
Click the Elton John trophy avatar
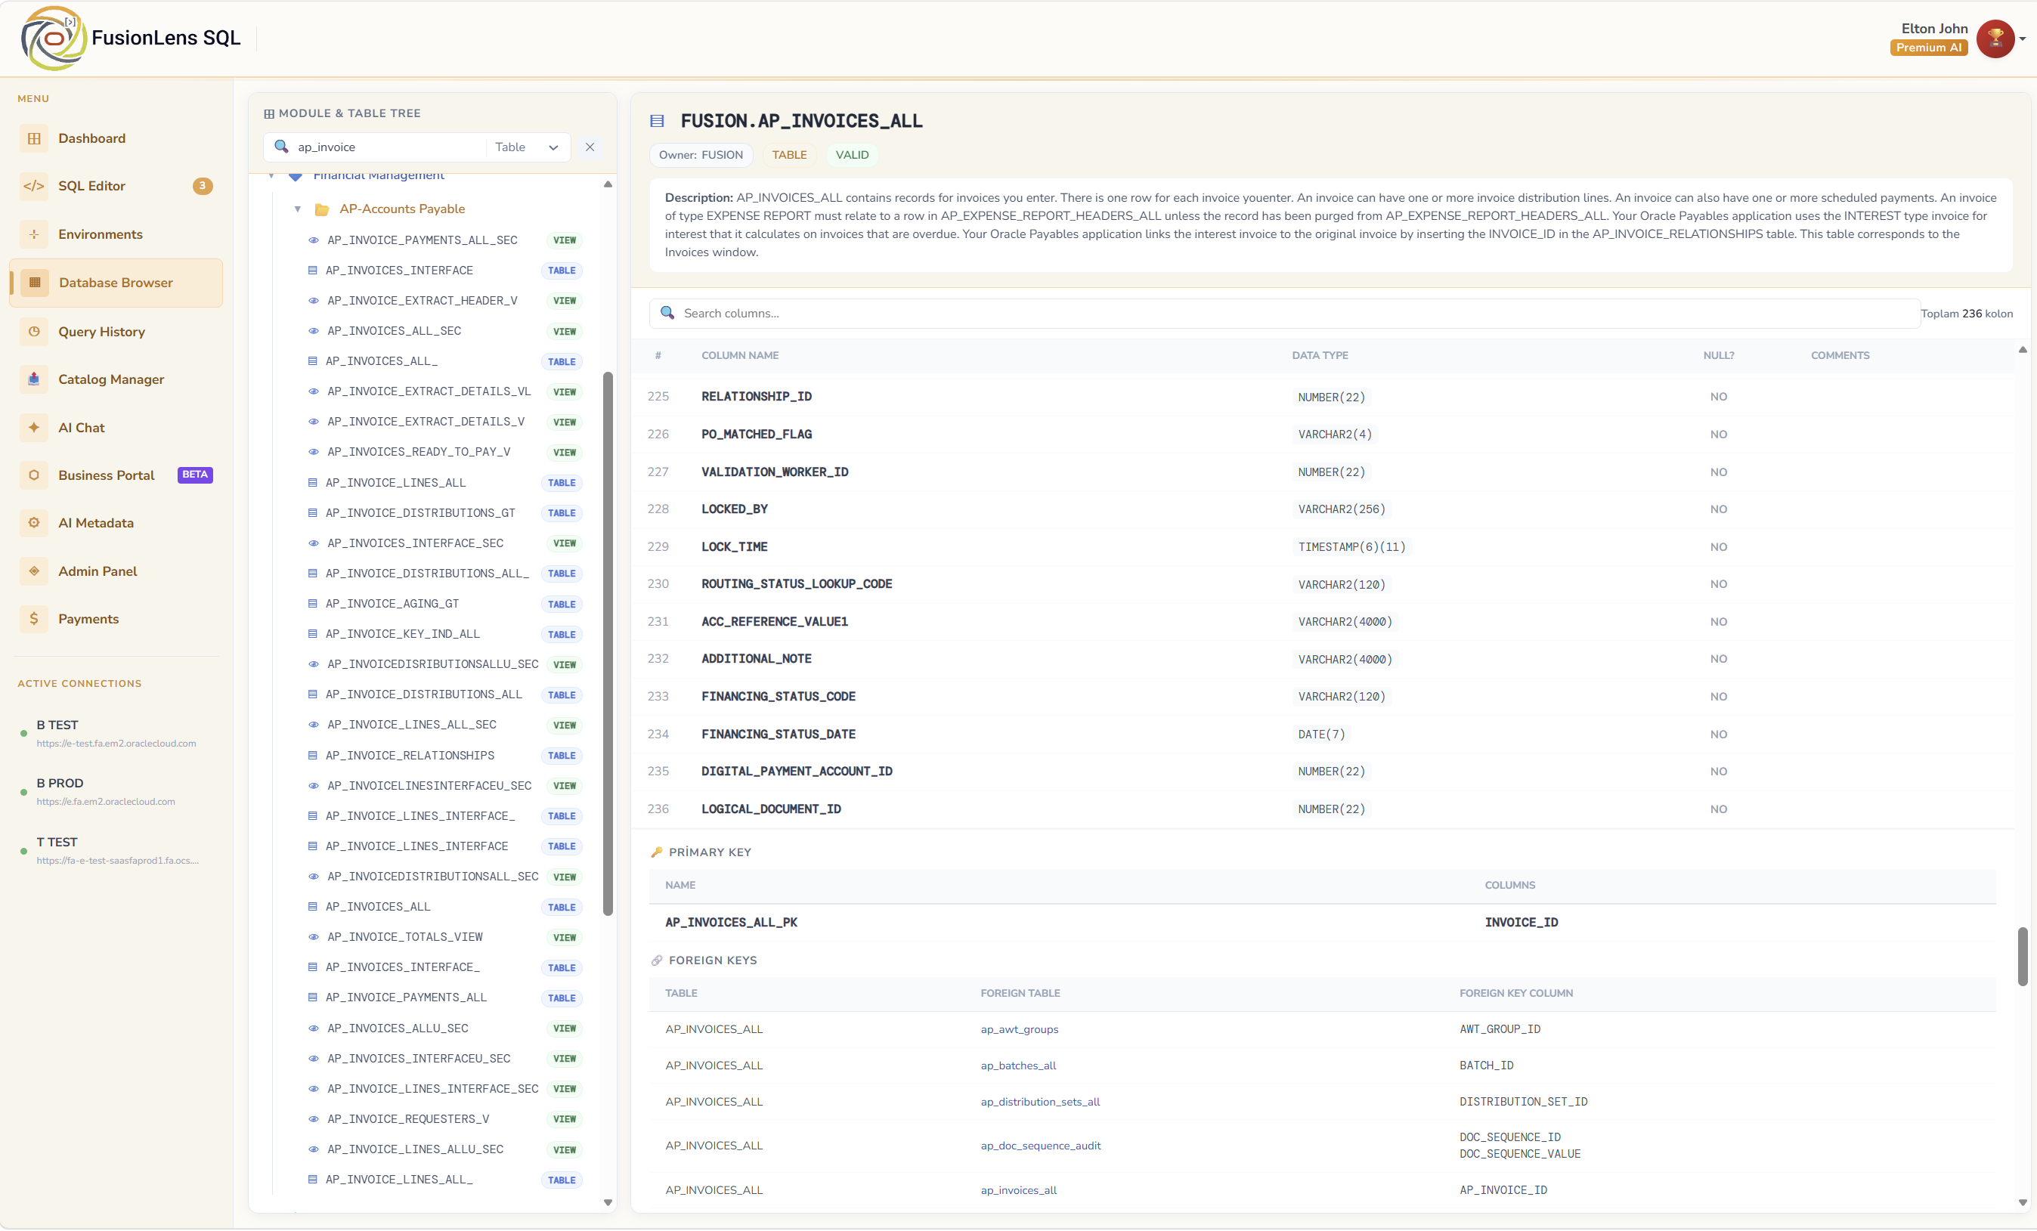(x=1995, y=38)
